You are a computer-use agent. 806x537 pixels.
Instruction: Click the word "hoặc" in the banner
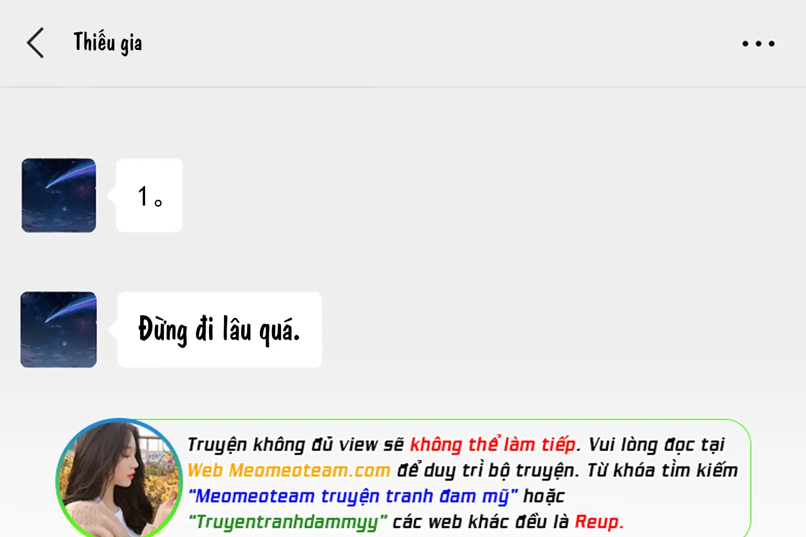[x=544, y=497]
